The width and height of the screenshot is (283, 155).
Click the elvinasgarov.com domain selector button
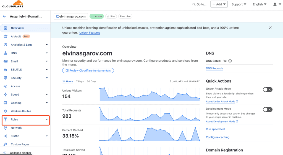pos(71,16)
